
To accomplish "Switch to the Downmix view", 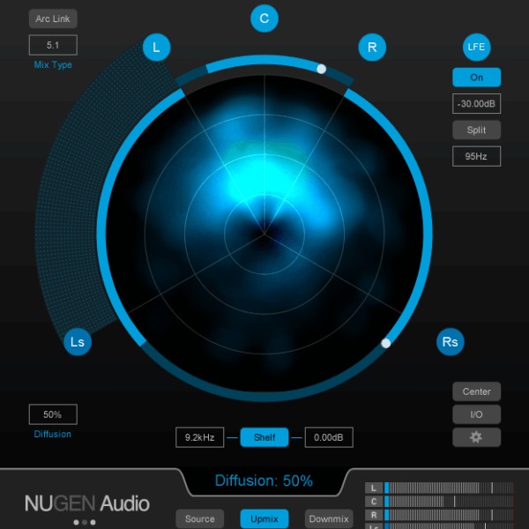I will (329, 518).
